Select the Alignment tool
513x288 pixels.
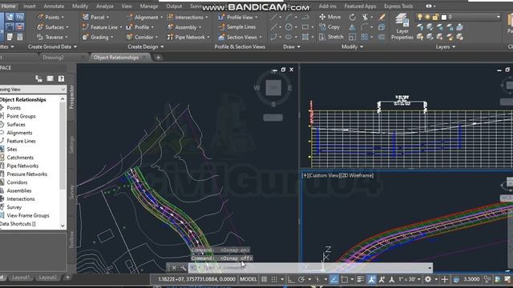tap(144, 17)
